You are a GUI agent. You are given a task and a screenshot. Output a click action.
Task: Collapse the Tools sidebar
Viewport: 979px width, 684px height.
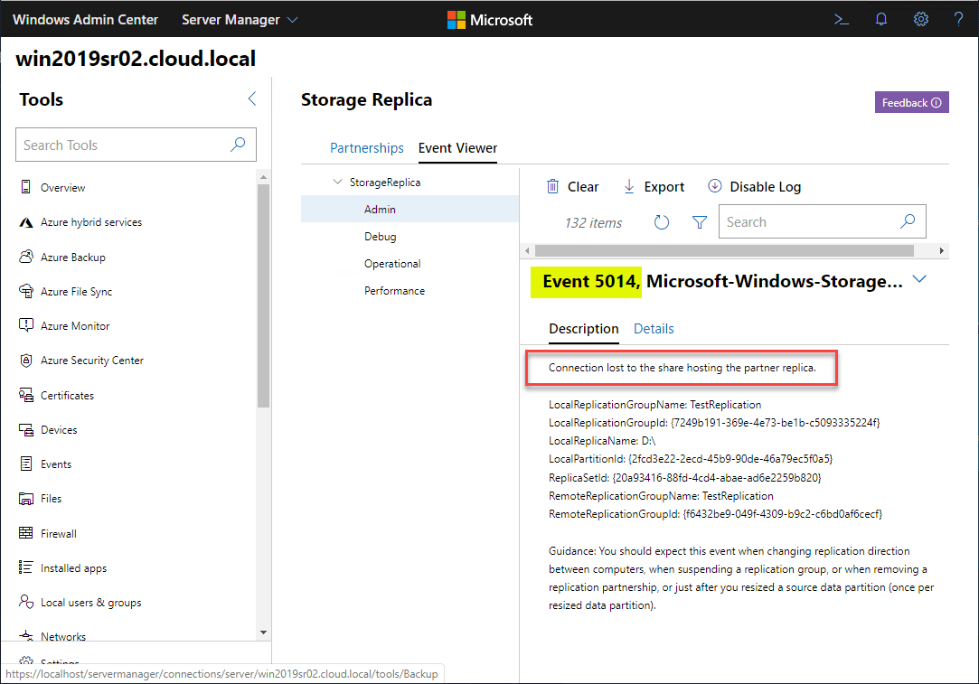click(252, 99)
